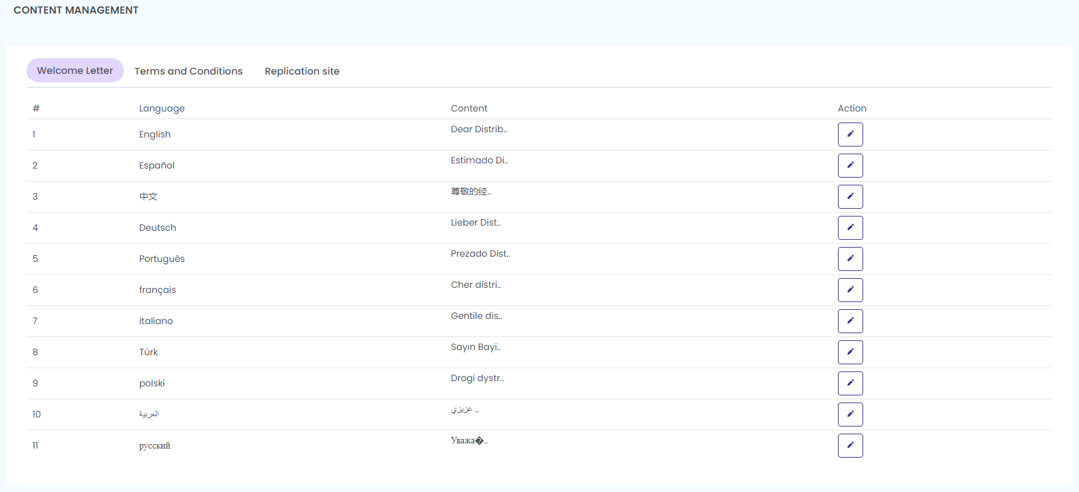Select the English language cell
1079x492 pixels.
point(155,134)
